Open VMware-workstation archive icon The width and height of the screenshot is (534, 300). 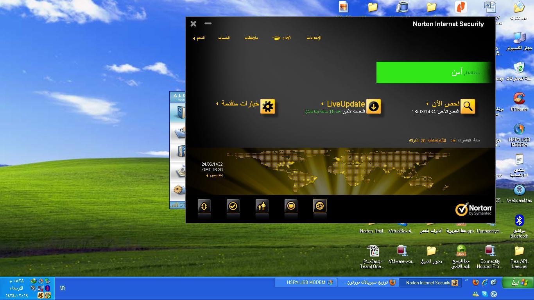(402, 255)
